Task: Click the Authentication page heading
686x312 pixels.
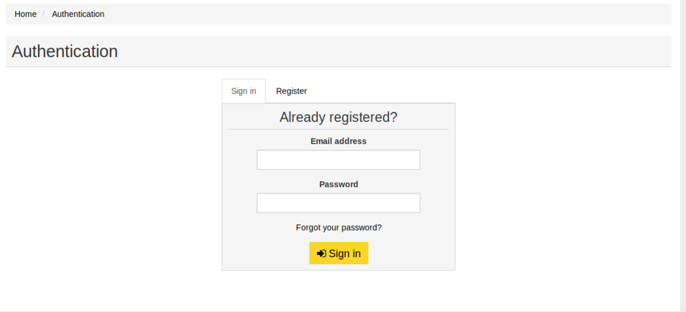Action: point(64,51)
